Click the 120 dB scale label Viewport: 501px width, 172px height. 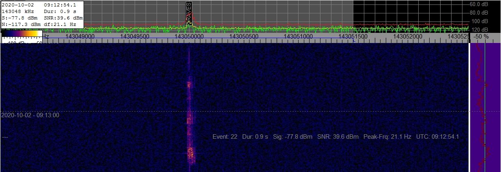479,30
